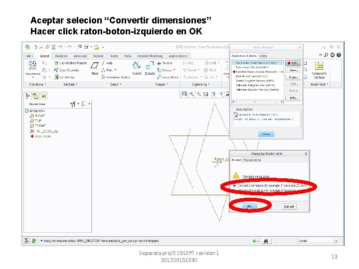Viewport: 359px width, 269px height.
Task: Click the Revolve tool
Action: [x=165, y=63]
